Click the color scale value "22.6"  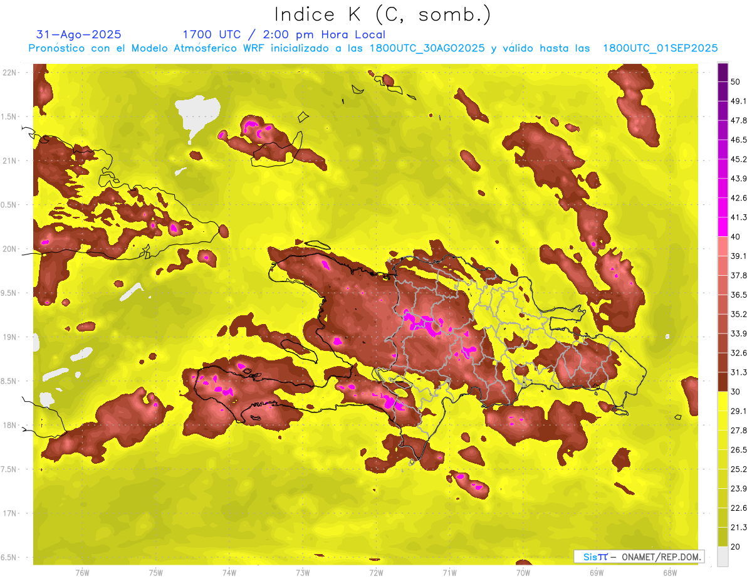[x=739, y=508]
